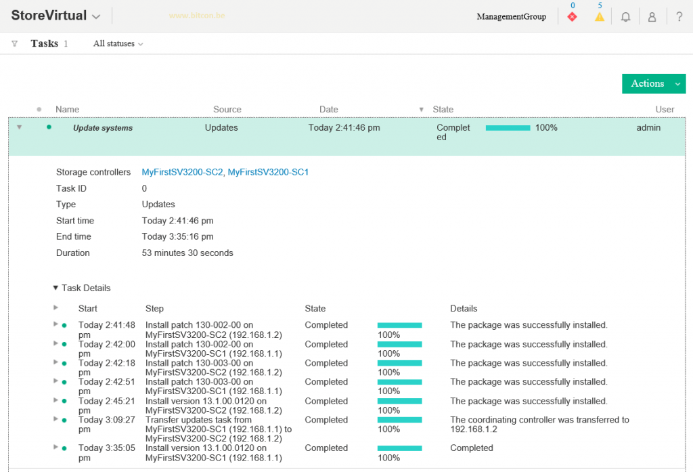Click the progress bar of the 3:09:27 step

(399, 420)
